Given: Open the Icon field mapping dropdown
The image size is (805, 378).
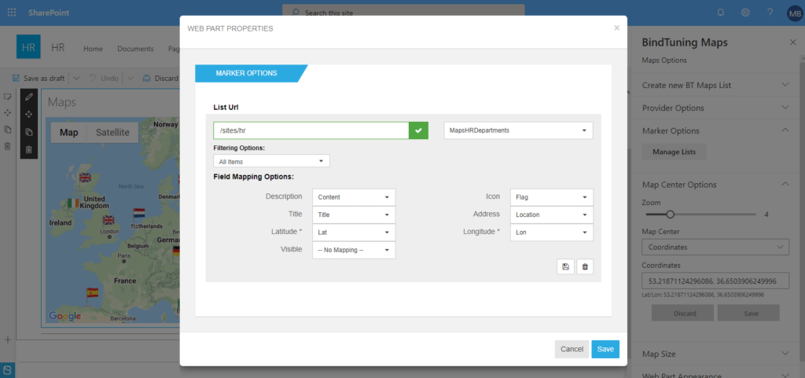Looking at the screenshot, I should click(x=551, y=197).
